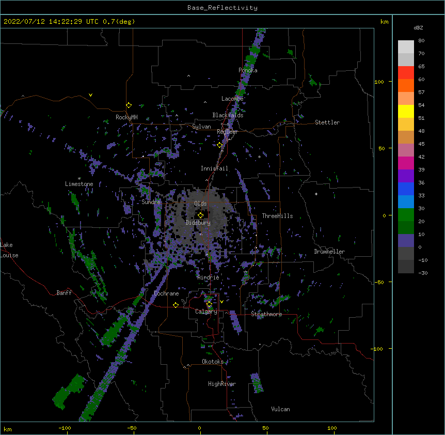Select the Cochrane town label
Image resolution: width=445 pixels, height=435 pixels.
pyautogui.click(x=166, y=293)
